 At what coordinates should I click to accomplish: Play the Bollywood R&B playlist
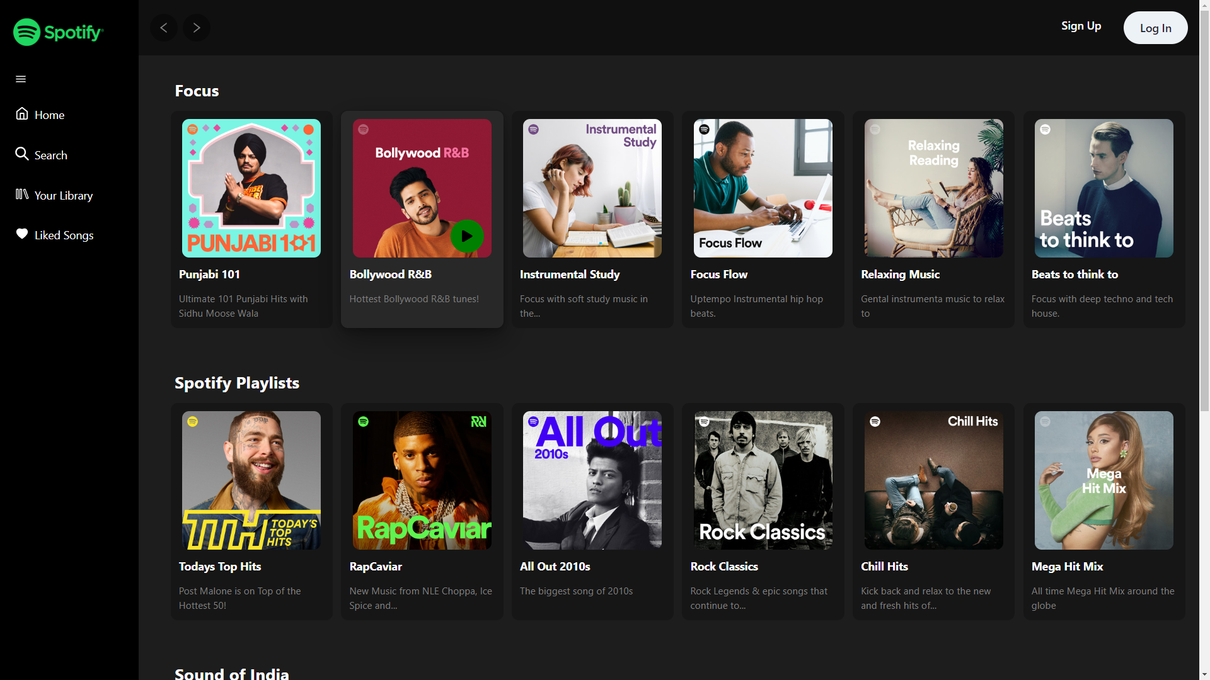pyautogui.click(x=467, y=236)
